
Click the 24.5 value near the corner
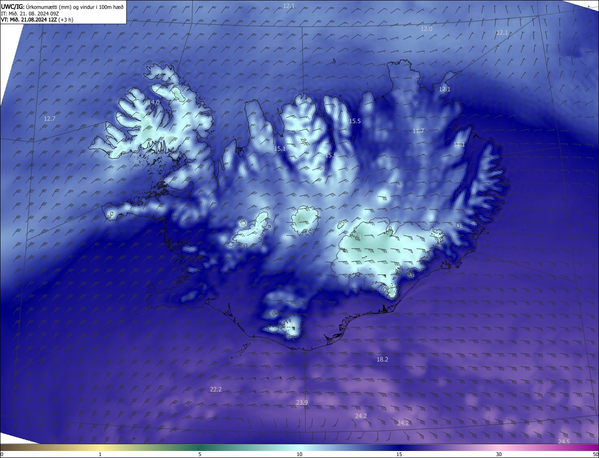tap(564, 442)
